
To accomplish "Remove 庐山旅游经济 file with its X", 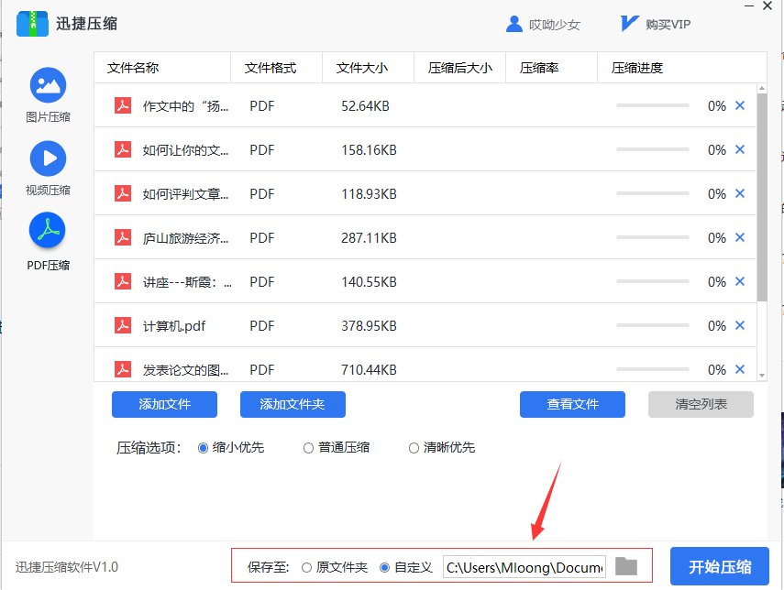I will (740, 237).
